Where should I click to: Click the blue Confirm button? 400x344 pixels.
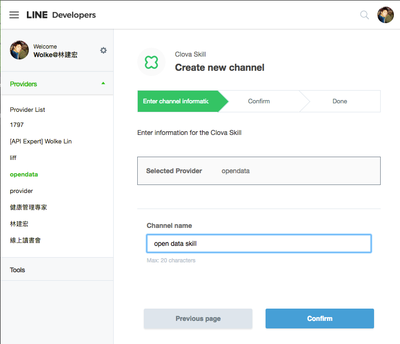(320, 319)
